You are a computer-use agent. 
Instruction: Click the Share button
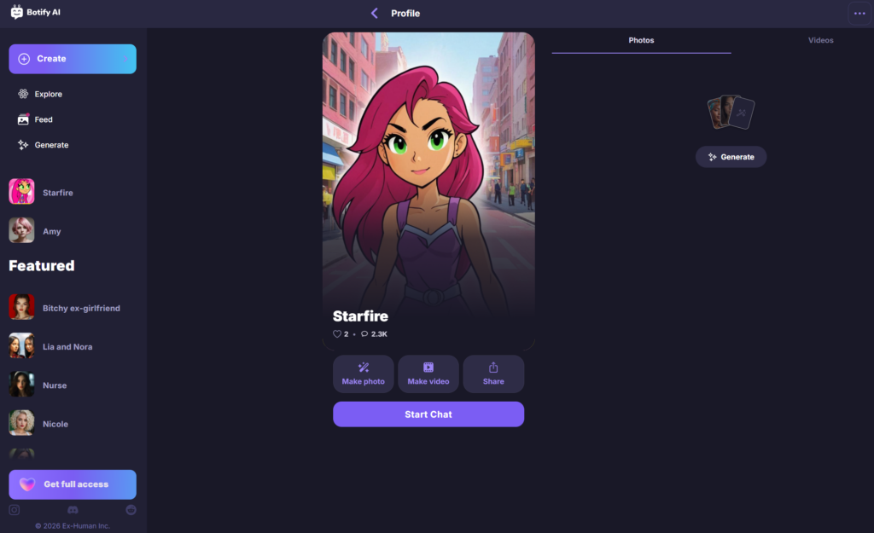494,374
